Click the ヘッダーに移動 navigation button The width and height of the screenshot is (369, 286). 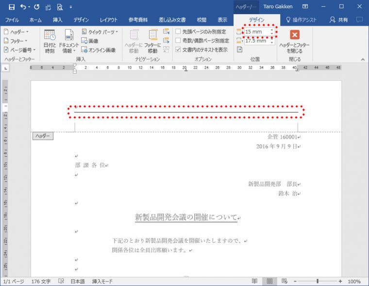[134, 41]
